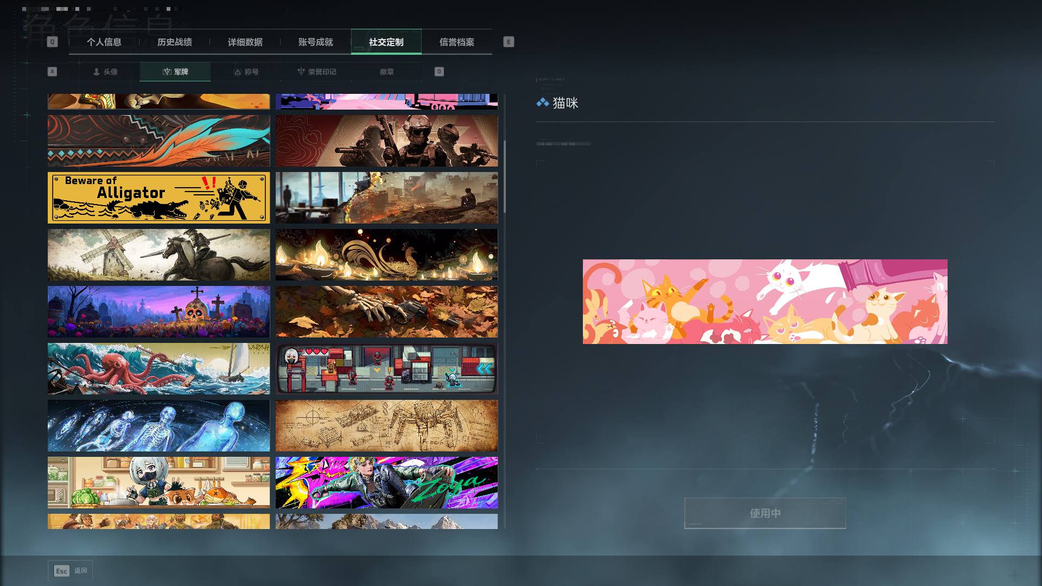This screenshot has height=586, width=1042.
Task: Switch to 头像 avatar sub-tab
Action: click(x=105, y=72)
